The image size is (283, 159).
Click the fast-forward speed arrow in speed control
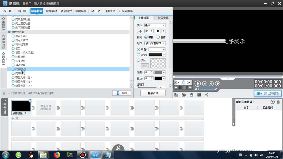tap(190, 87)
